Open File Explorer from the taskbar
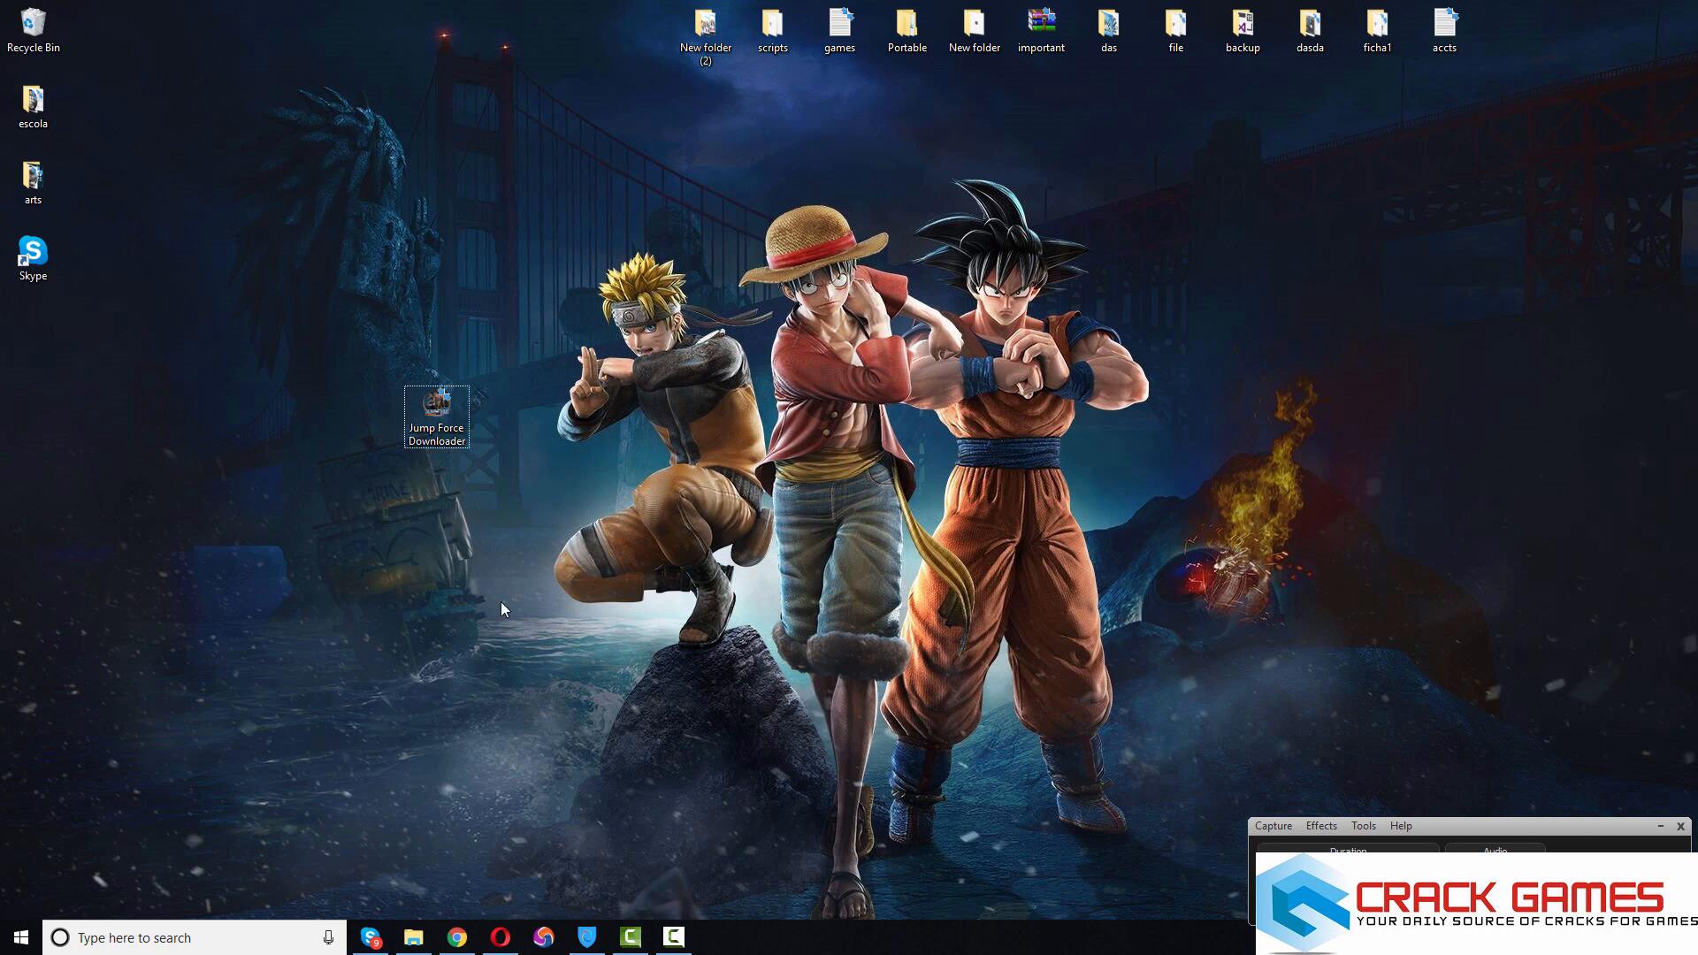Image resolution: width=1698 pixels, height=955 pixels. tap(413, 937)
